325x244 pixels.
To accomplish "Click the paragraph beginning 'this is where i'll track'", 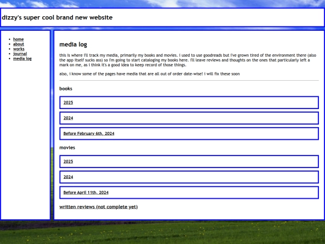I will tap(188, 60).
